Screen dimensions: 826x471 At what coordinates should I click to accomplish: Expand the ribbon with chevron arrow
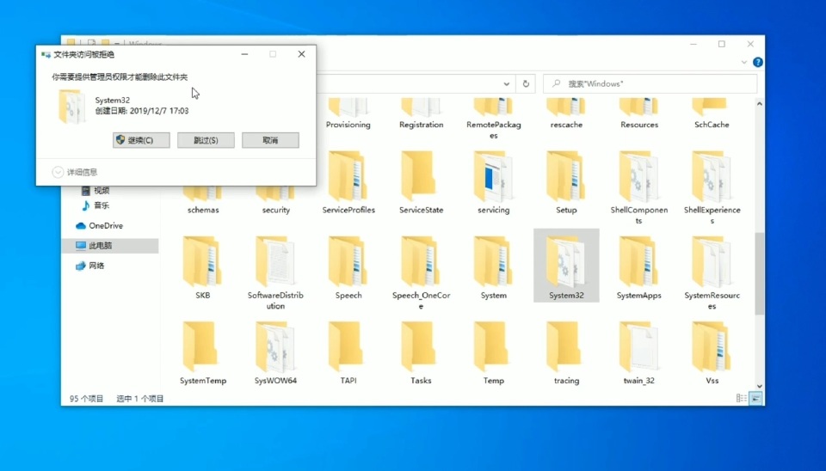pyautogui.click(x=743, y=62)
